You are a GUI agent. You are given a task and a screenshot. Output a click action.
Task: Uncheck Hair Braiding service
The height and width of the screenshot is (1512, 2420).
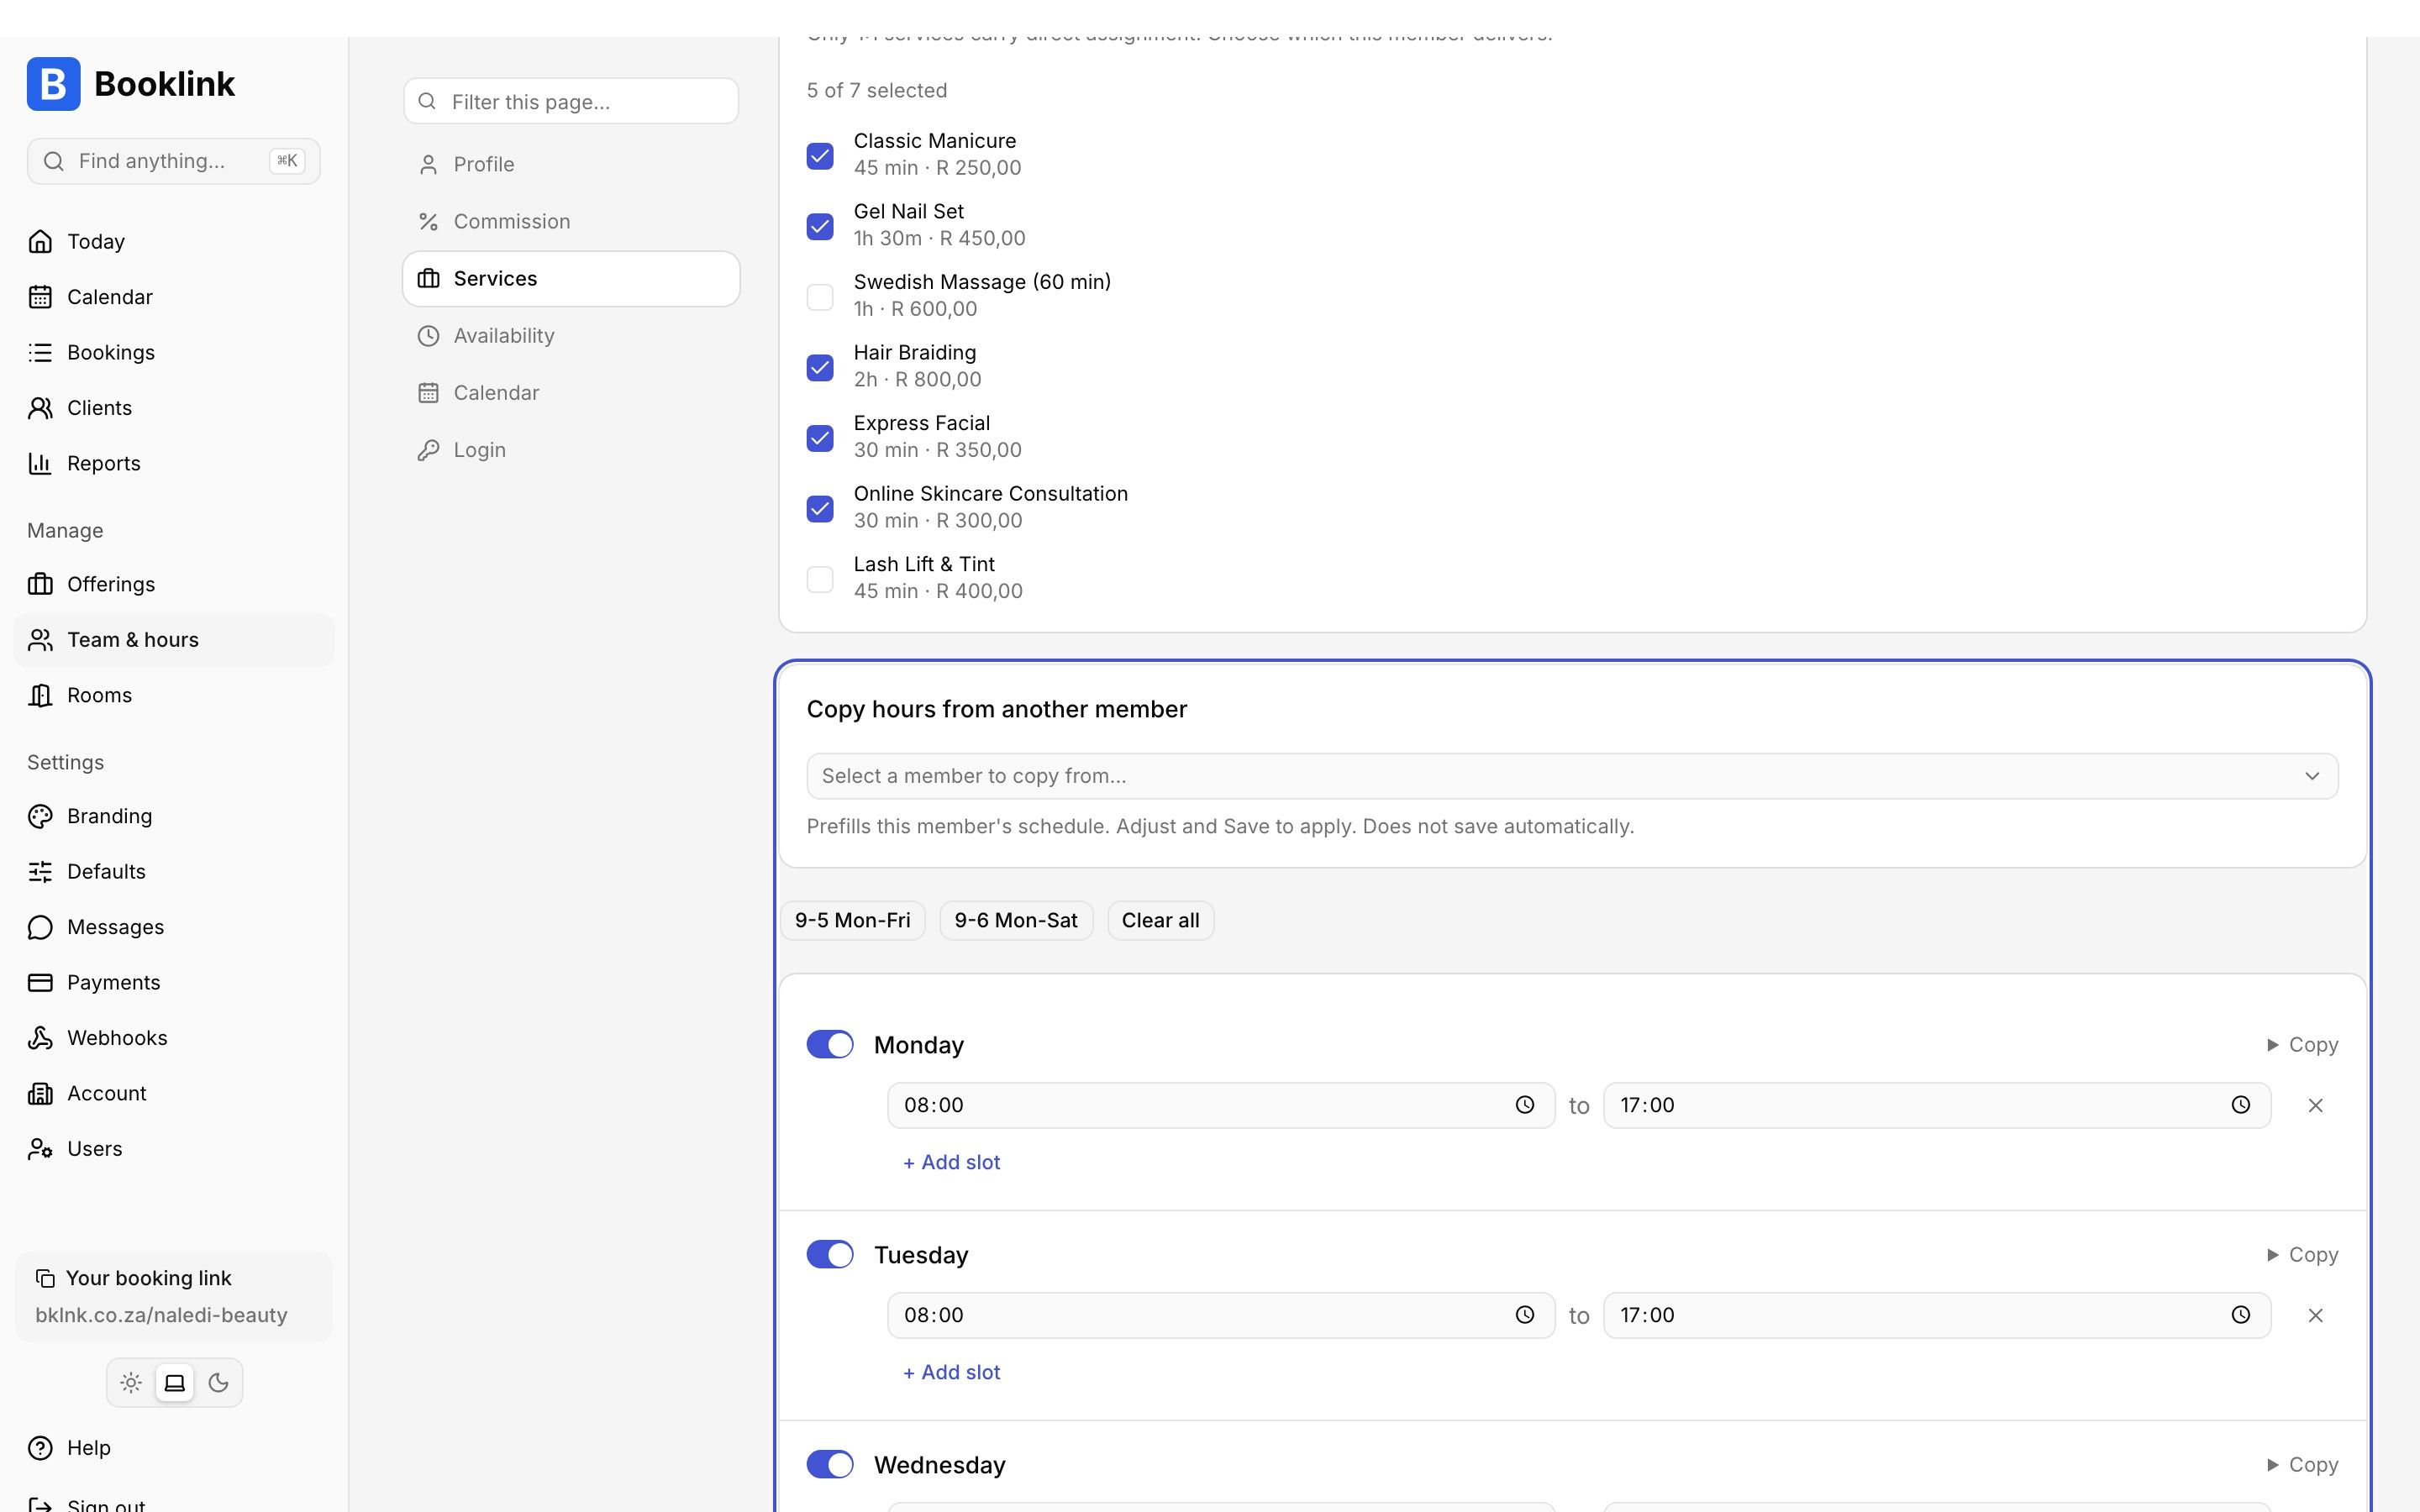click(x=820, y=368)
